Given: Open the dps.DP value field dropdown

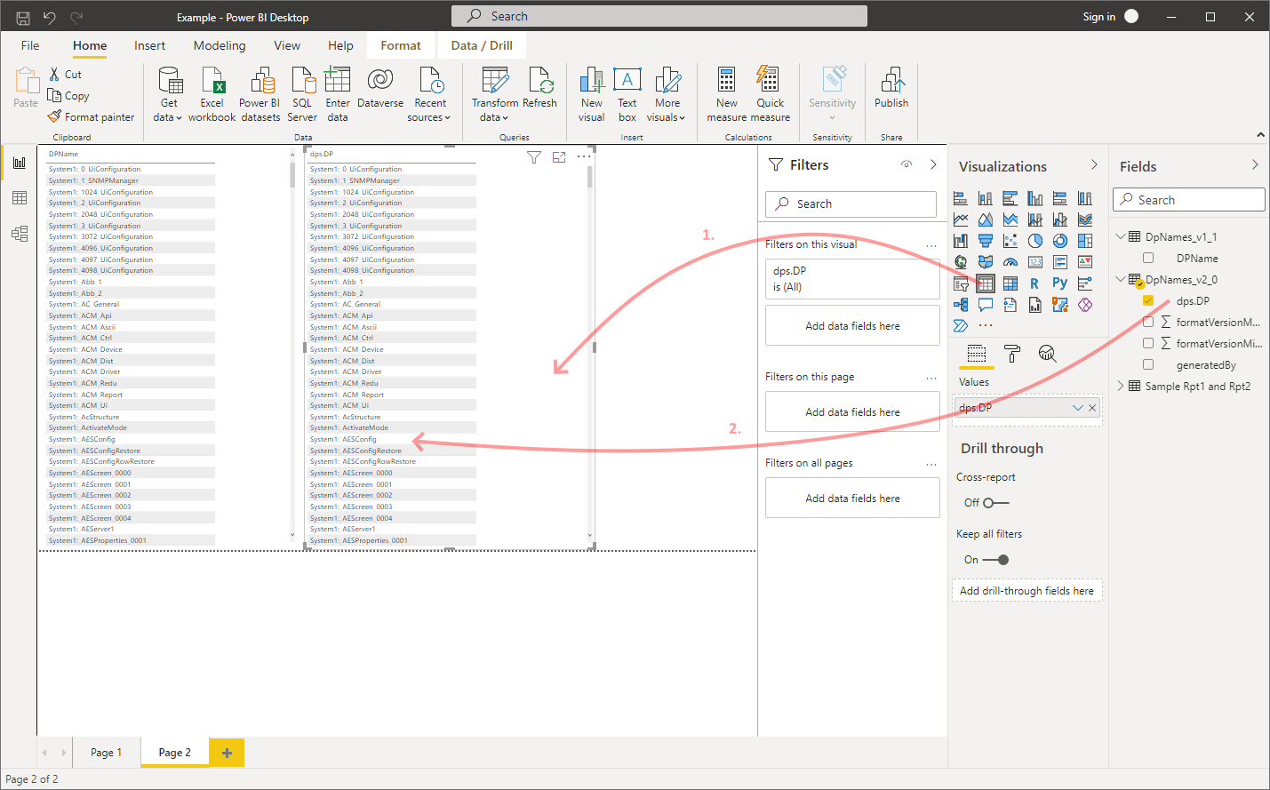Looking at the screenshot, I should (1078, 408).
